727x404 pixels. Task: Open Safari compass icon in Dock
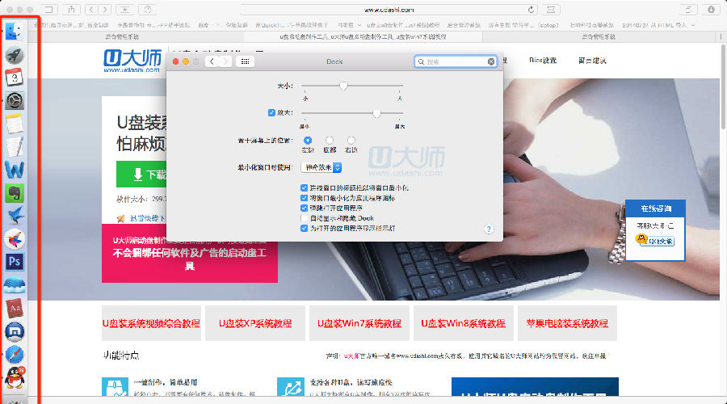tap(15, 354)
